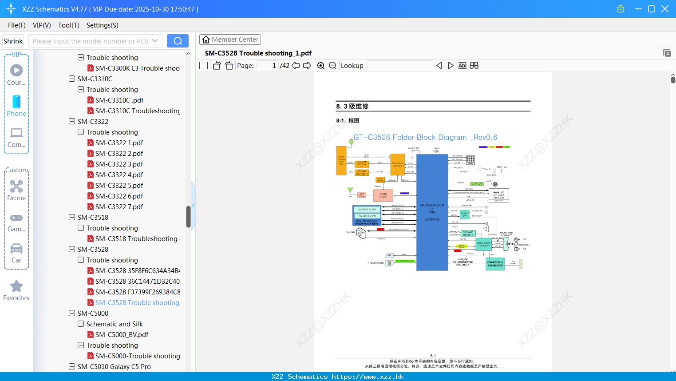676x381 pixels.
Task: Click scroll-up arrow of the tree panel
Action: pos(188,53)
